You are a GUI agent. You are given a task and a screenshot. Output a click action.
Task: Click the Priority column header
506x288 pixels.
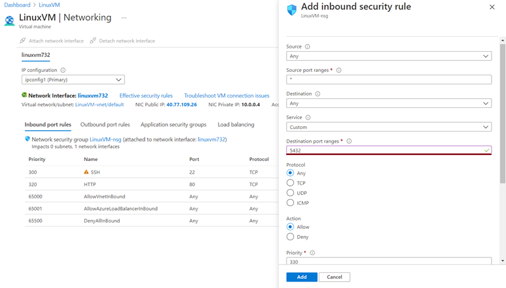[37, 159]
